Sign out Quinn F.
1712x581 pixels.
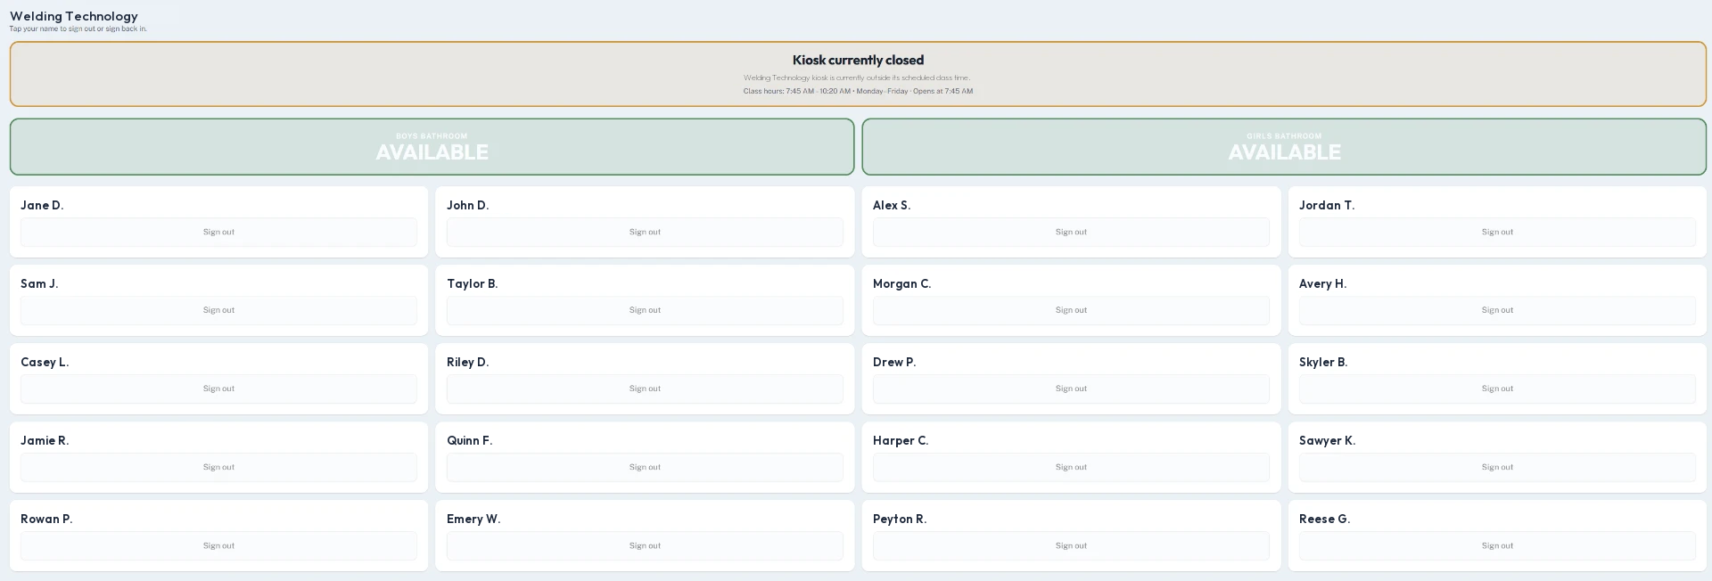tap(645, 467)
